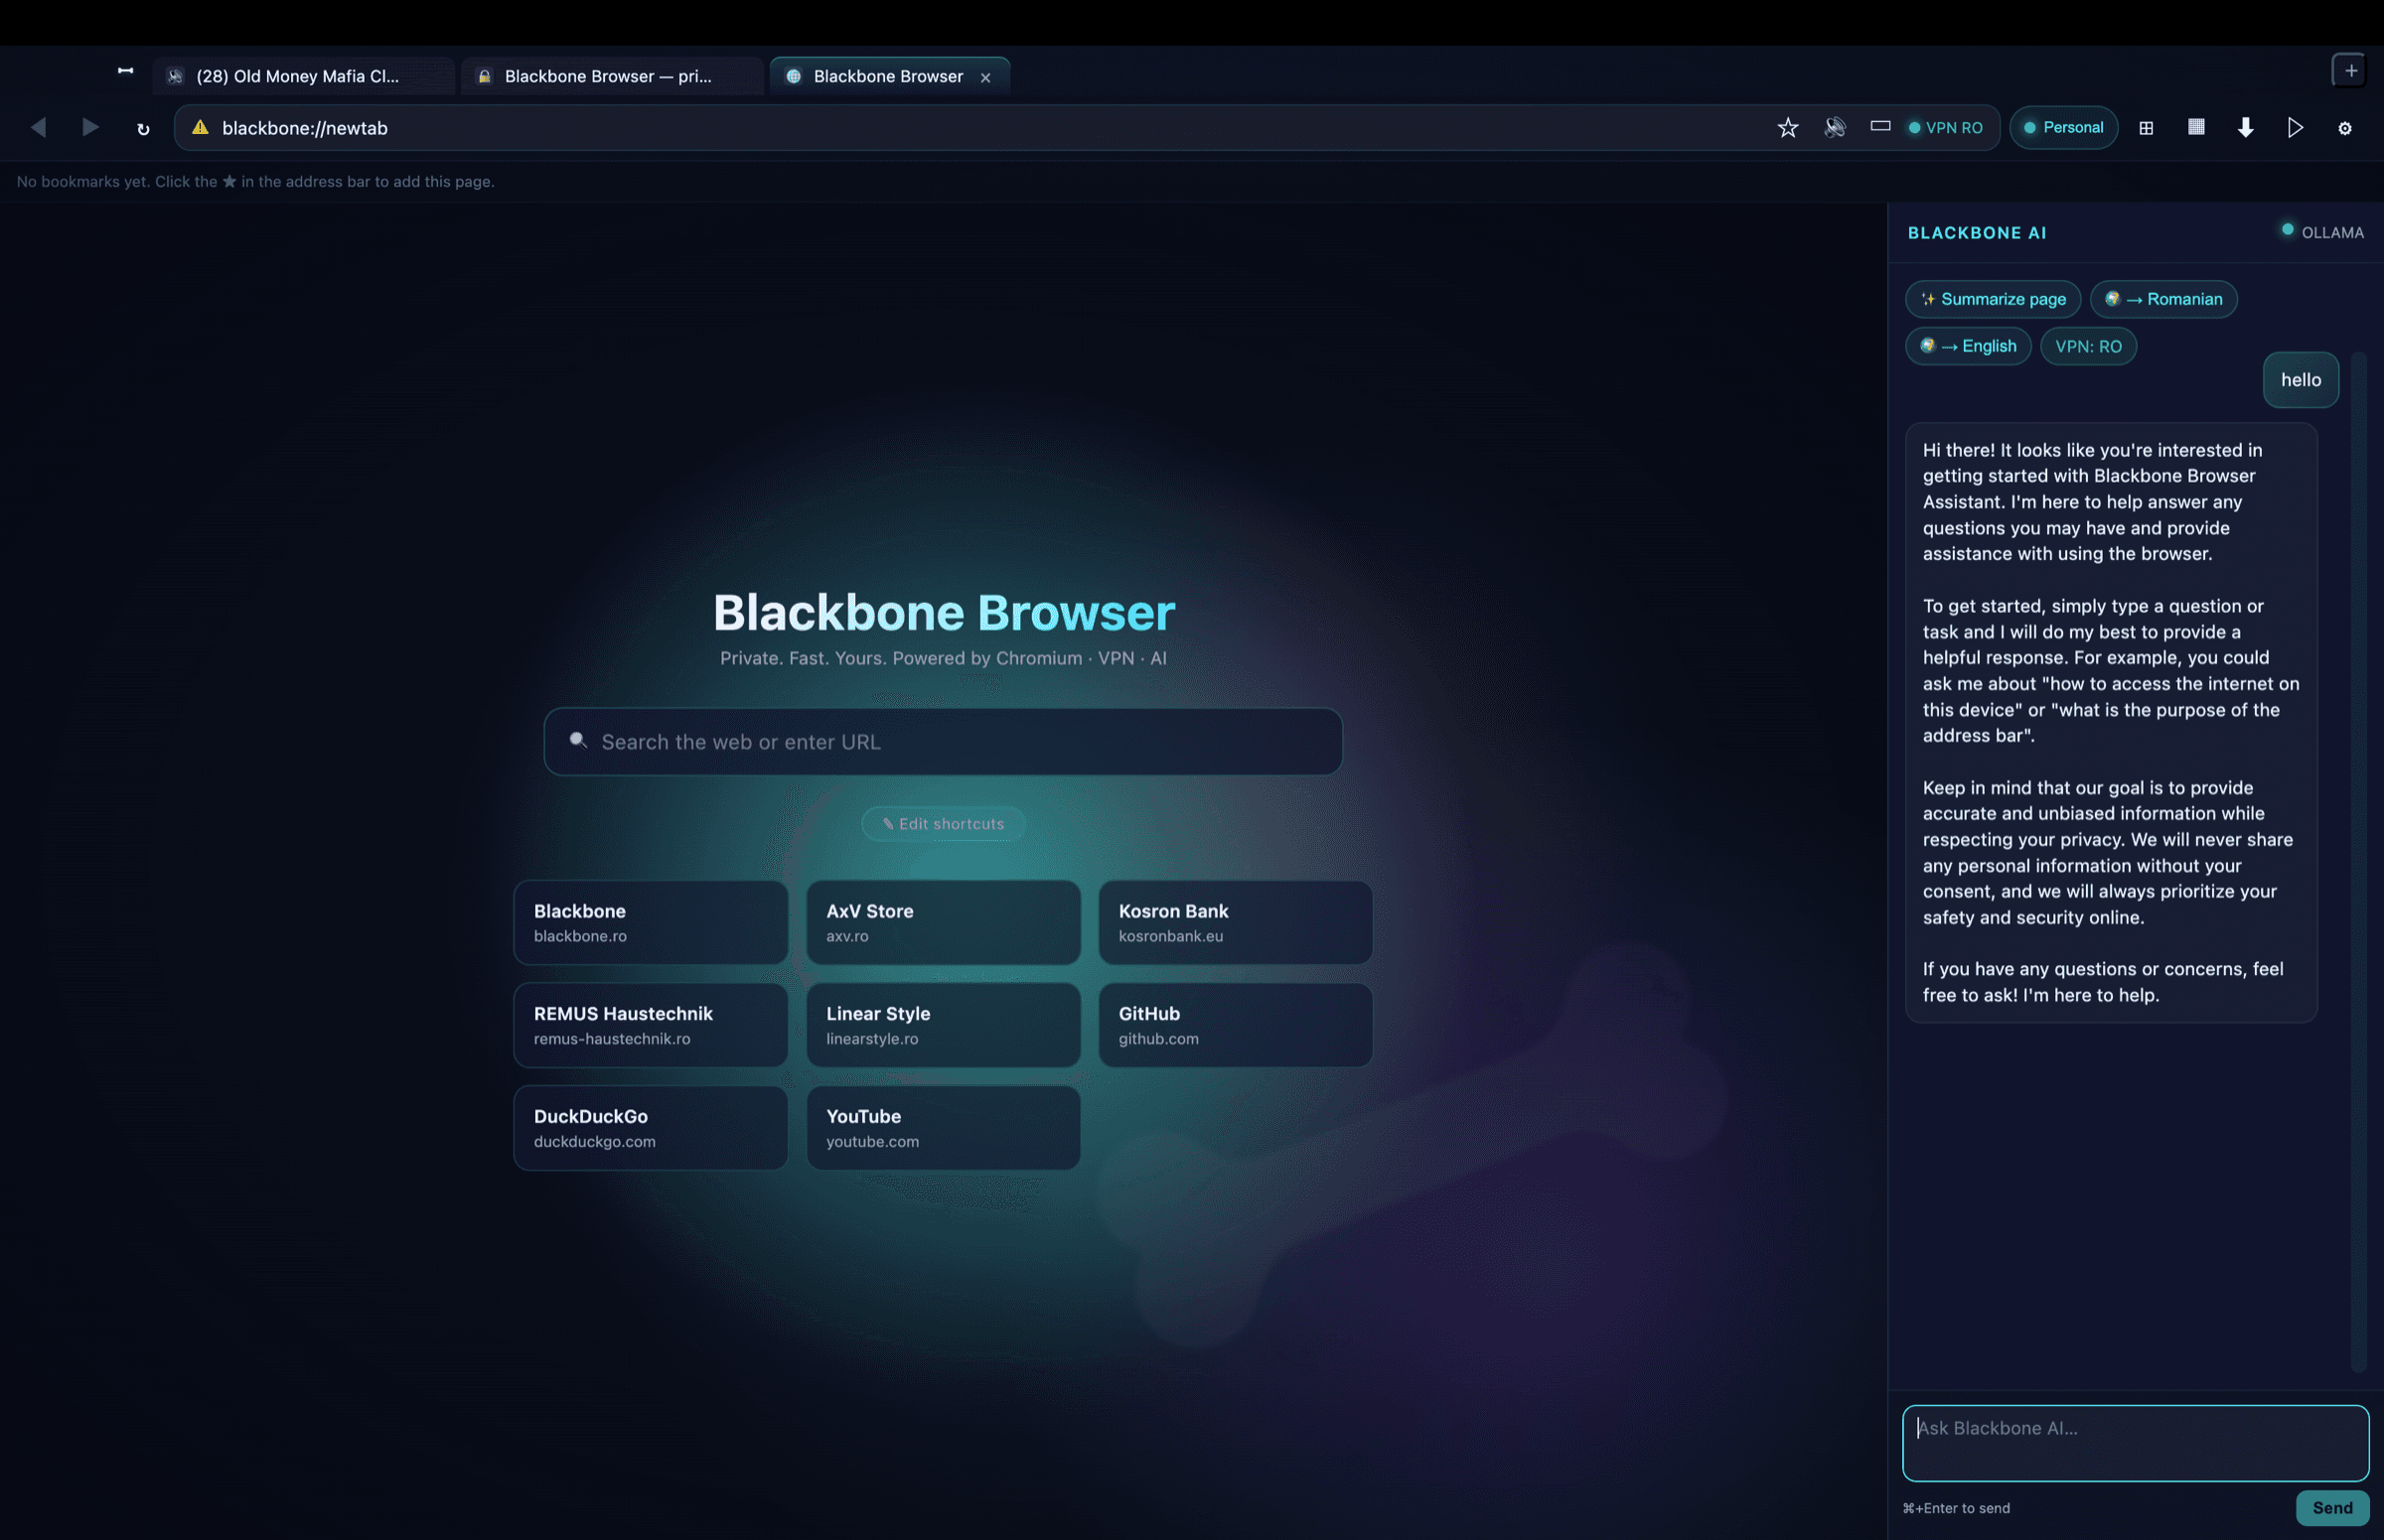Click the yellow warning triangle in address bar
The height and width of the screenshot is (1540, 2384).
point(200,128)
